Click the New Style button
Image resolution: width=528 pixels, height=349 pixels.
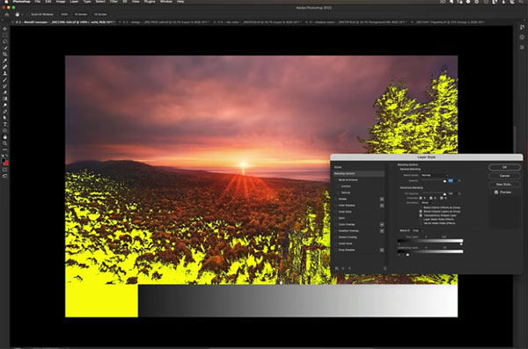tap(504, 185)
